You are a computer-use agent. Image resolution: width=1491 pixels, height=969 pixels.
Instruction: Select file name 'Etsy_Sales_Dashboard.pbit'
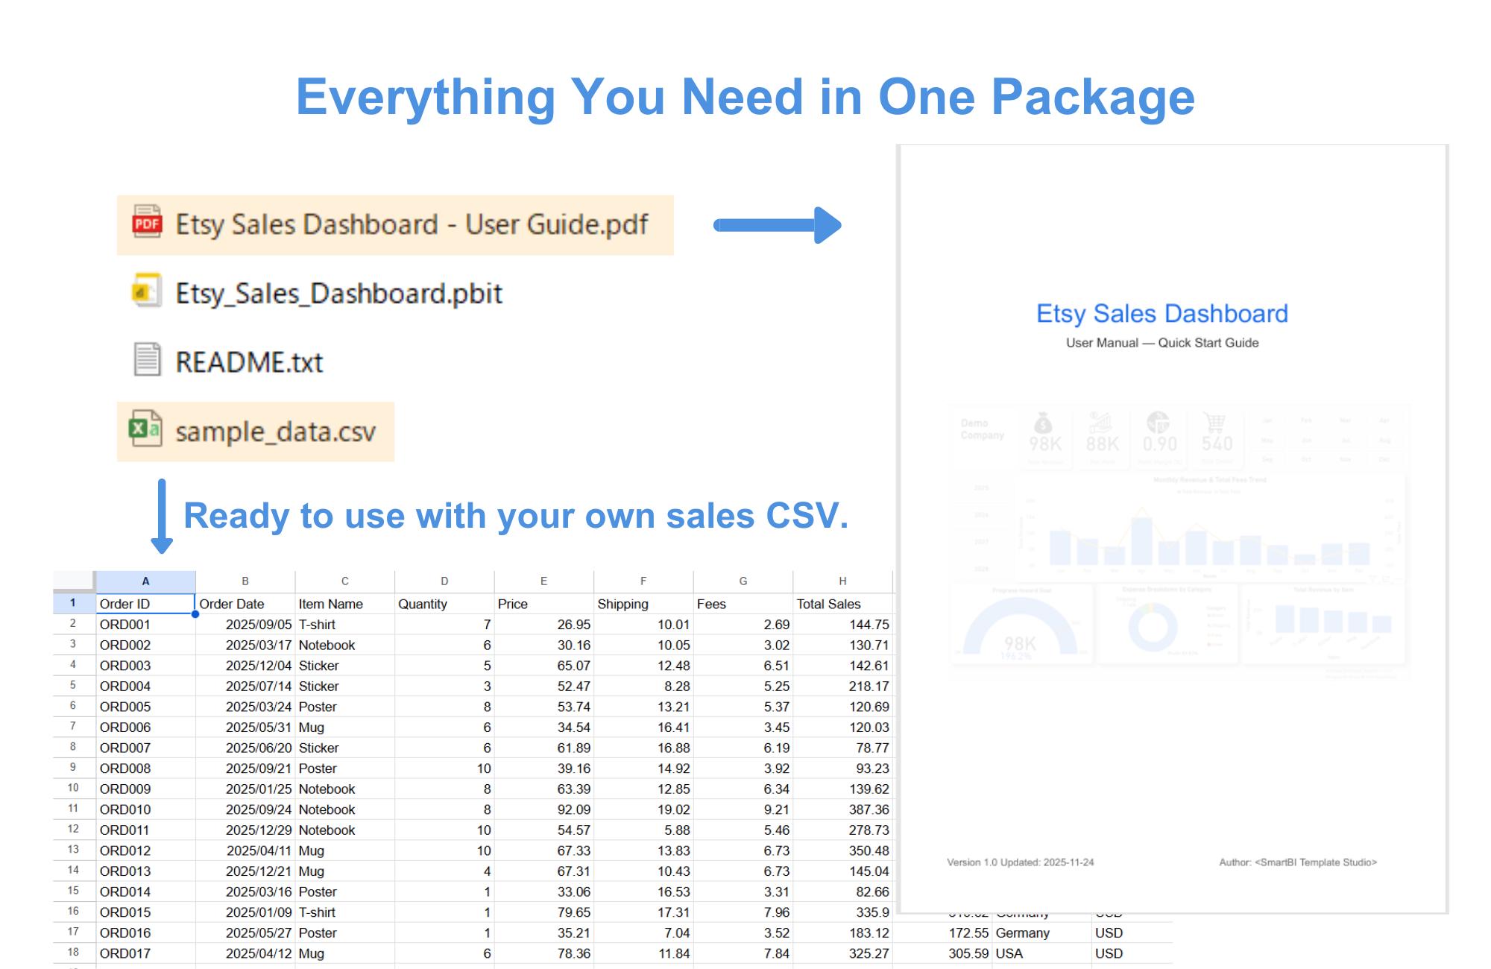click(x=339, y=294)
